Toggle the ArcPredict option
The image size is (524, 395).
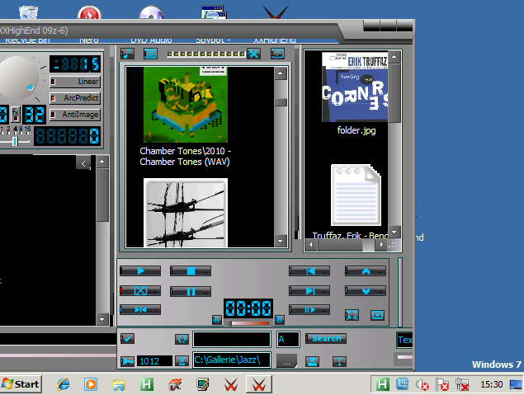pyautogui.click(x=75, y=98)
